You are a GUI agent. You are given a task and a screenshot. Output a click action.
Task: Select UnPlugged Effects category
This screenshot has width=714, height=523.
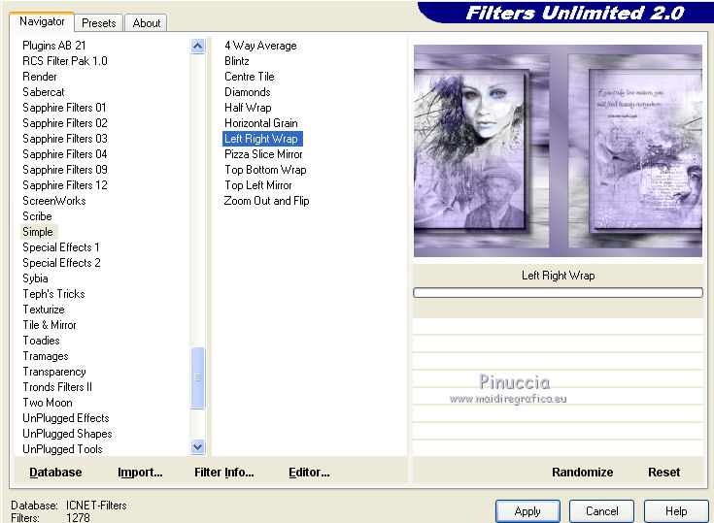click(66, 418)
